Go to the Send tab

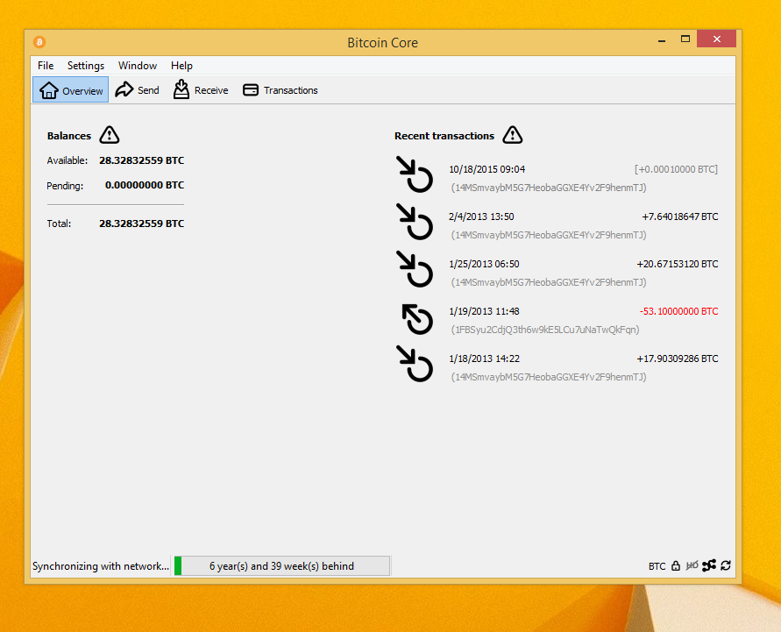point(137,90)
